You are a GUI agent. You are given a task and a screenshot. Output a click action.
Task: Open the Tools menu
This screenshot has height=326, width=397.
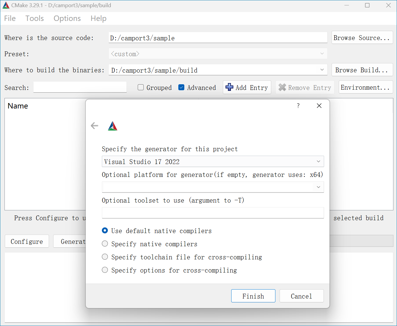(35, 19)
